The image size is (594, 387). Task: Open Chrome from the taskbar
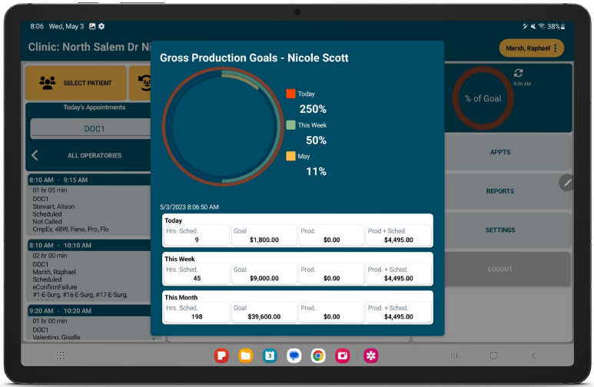(x=318, y=356)
